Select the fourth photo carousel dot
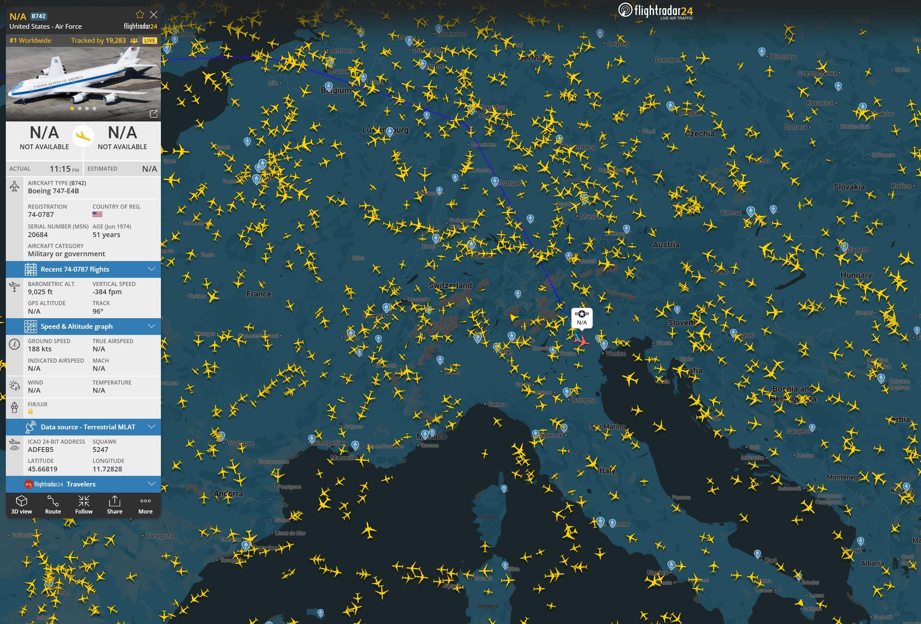 pos(94,108)
